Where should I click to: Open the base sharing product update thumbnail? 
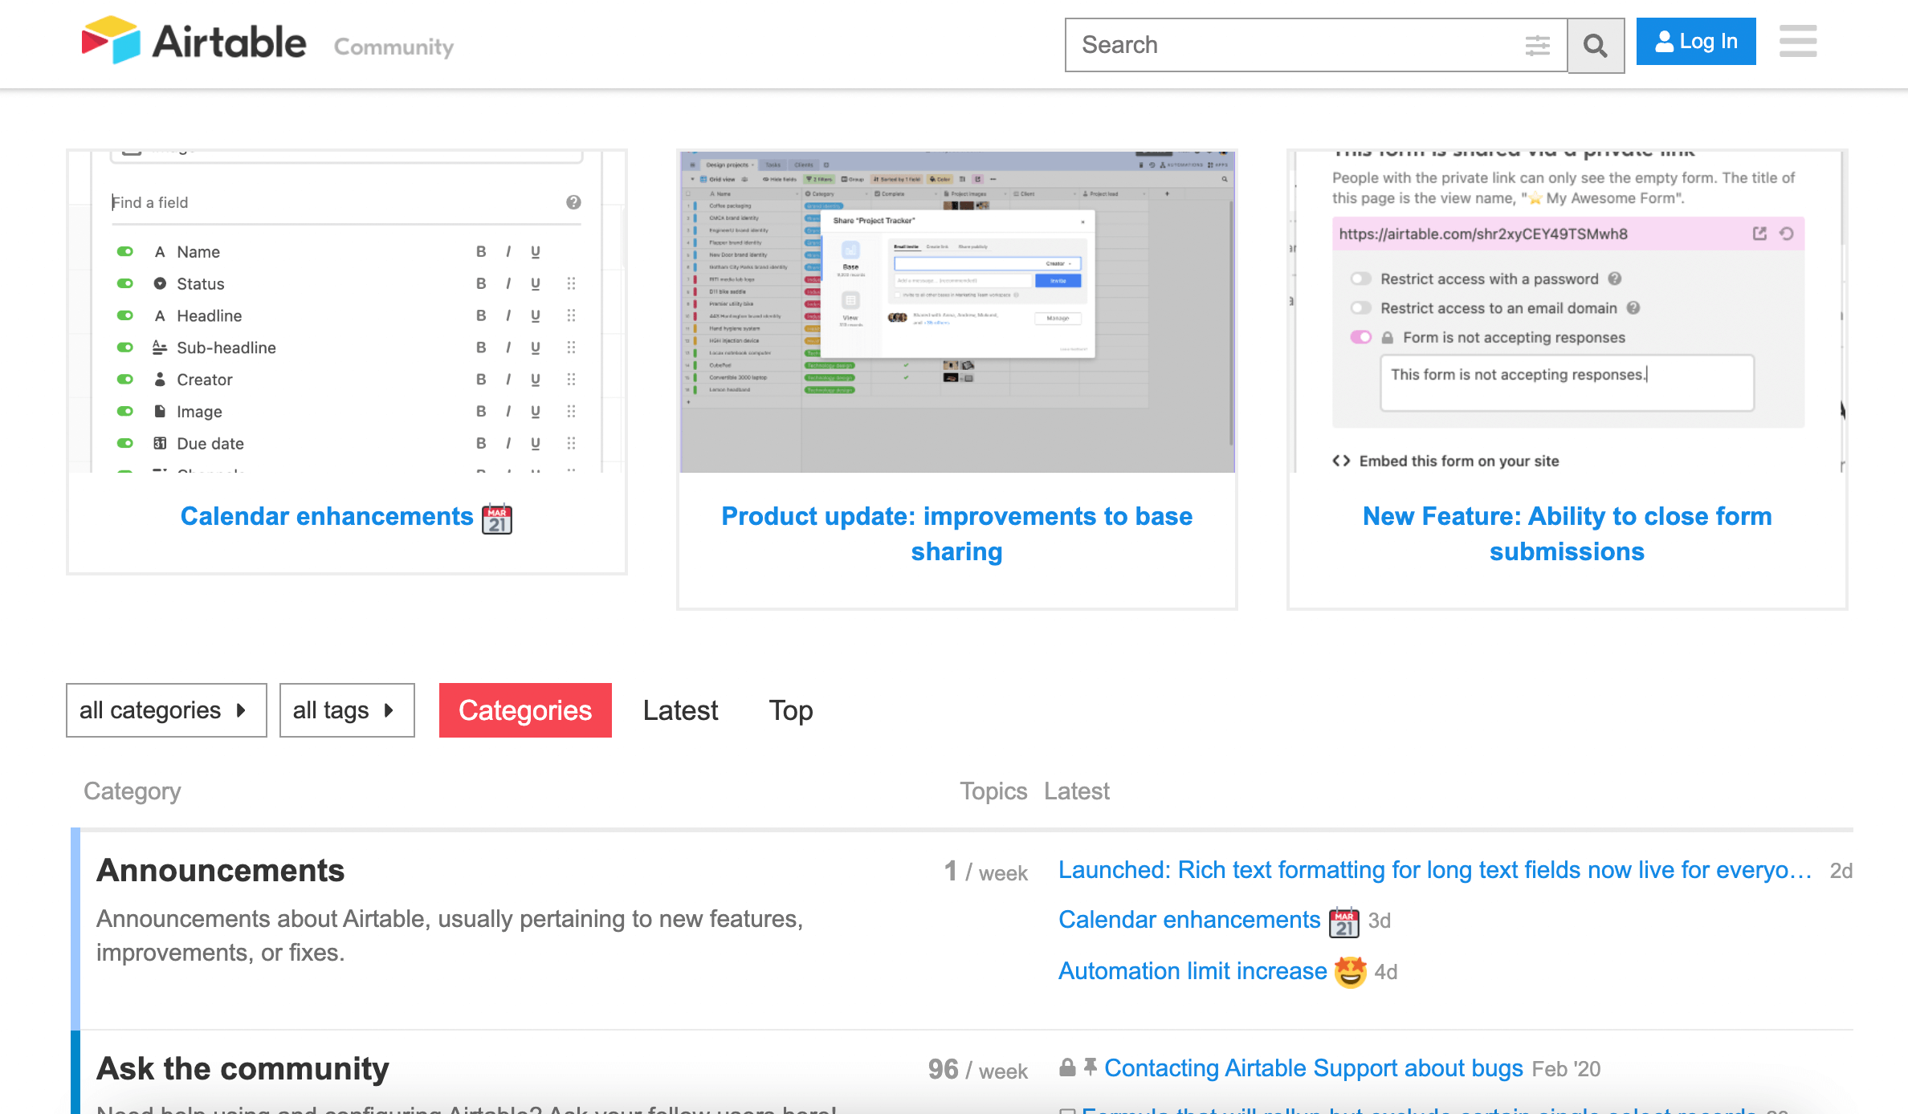pos(956,311)
